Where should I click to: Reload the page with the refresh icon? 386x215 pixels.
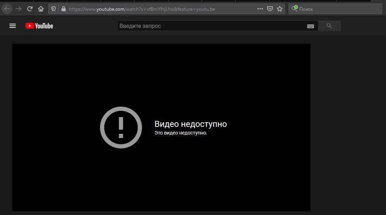pos(30,9)
